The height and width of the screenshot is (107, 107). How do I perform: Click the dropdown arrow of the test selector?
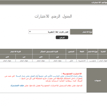pos(30,32)
